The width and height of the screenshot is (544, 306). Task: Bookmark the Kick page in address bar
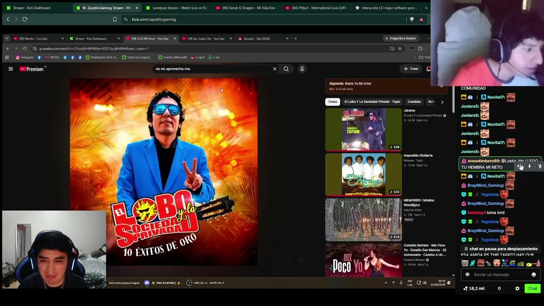pos(114,19)
